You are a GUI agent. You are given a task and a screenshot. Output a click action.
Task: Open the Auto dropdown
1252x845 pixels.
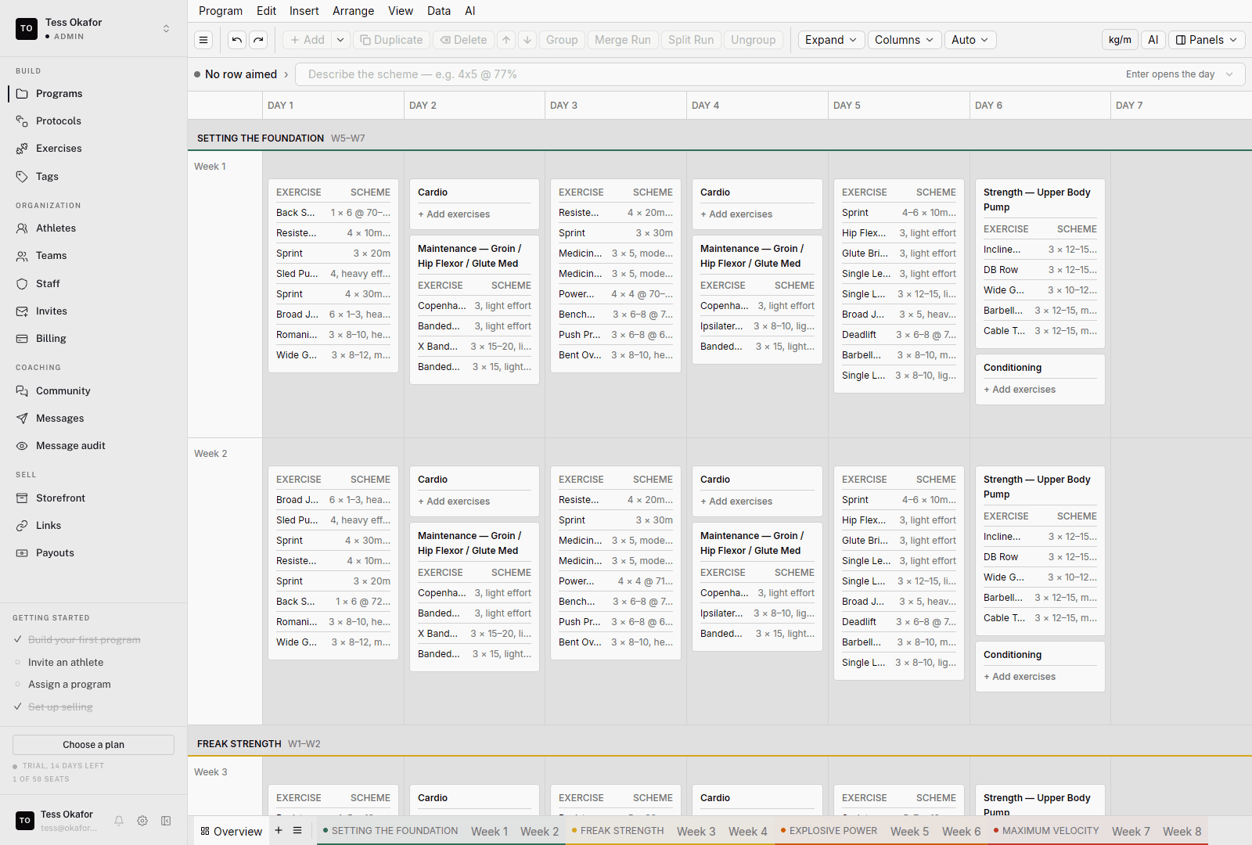[970, 40]
